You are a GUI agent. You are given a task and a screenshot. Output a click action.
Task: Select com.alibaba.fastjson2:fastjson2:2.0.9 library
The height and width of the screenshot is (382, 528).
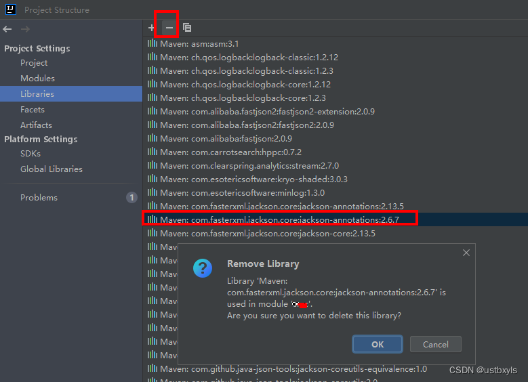click(x=247, y=125)
